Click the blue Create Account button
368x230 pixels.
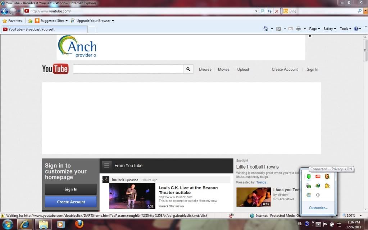click(71, 202)
